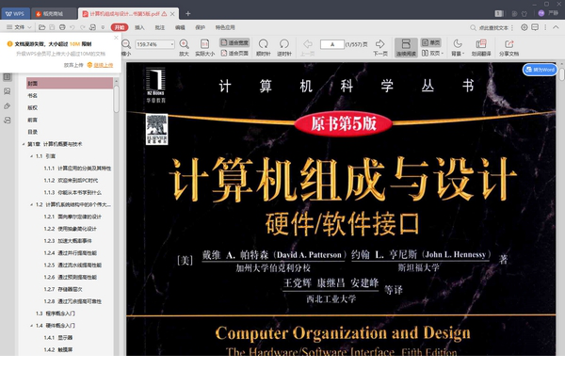Enable 单页 single page view
The width and height of the screenshot is (565, 370).
431,42
